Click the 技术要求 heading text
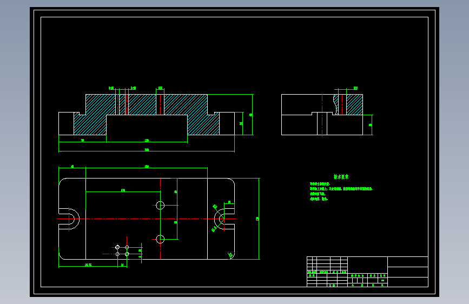The image size is (469, 304). pyautogui.click(x=341, y=177)
